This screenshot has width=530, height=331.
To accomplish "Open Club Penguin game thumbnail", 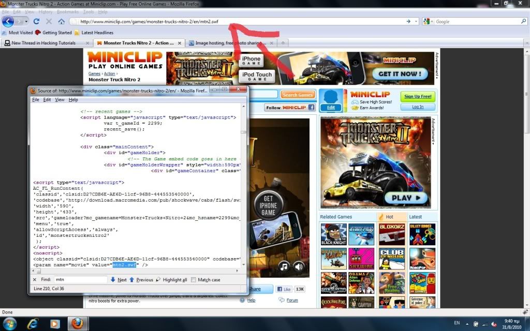I will 392,259.
